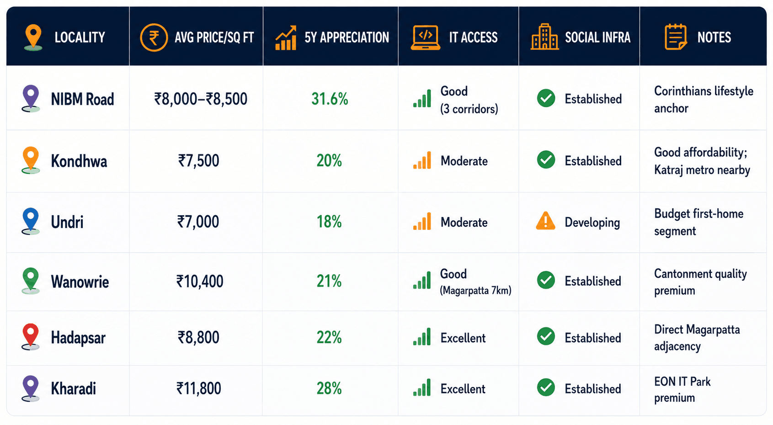Click the building icon beside Social Infra

[x=544, y=37]
